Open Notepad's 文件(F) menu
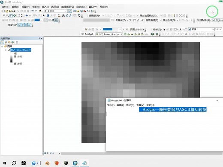This screenshot has height=167, width=223. 111,105
